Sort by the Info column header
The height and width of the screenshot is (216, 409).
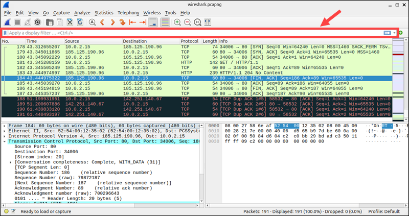(x=305, y=41)
